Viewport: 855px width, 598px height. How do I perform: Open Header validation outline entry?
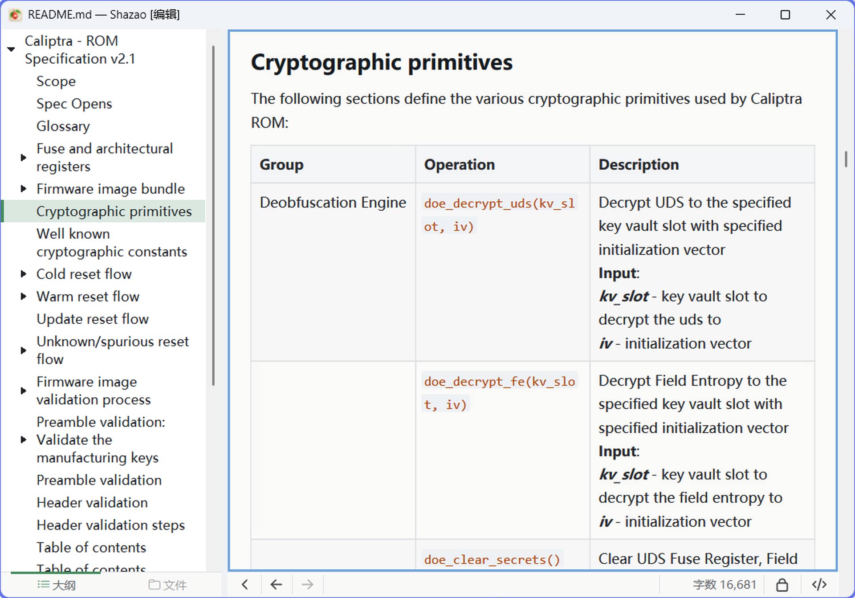[x=92, y=503]
